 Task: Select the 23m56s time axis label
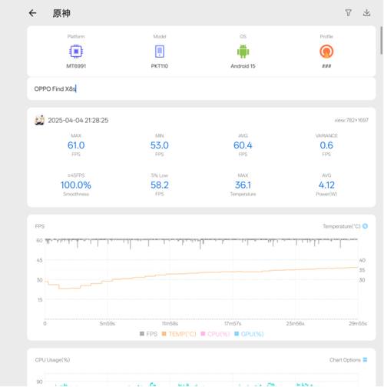coord(295,323)
